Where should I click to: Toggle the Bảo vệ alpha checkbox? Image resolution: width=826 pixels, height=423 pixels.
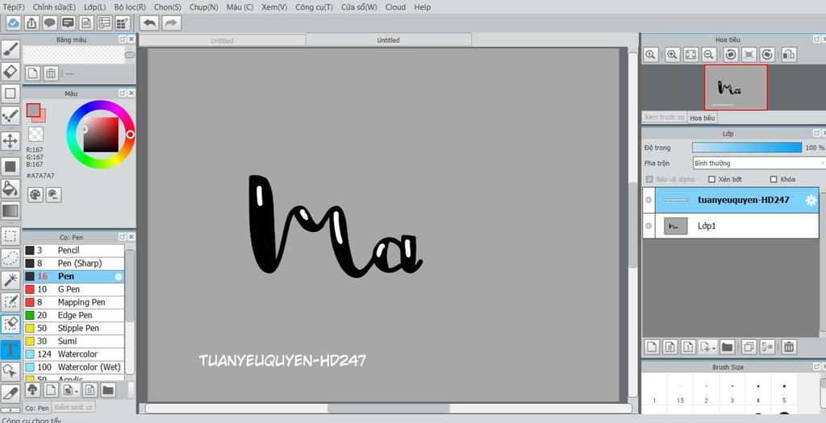(x=649, y=180)
